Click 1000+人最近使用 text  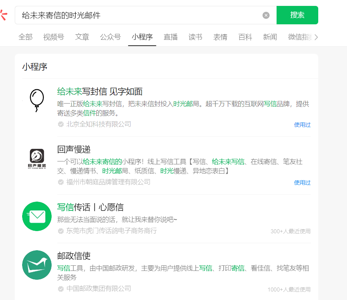289,290
